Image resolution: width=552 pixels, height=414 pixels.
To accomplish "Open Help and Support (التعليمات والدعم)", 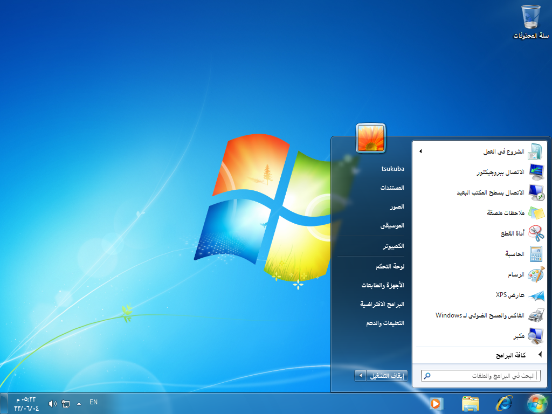I will (385, 323).
